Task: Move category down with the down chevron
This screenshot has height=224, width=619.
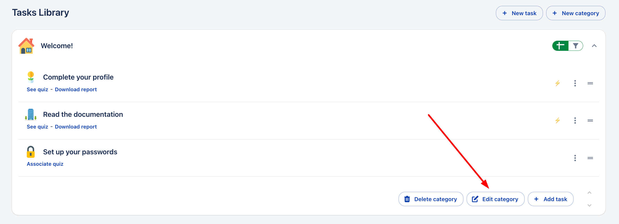Action: pyautogui.click(x=589, y=205)
